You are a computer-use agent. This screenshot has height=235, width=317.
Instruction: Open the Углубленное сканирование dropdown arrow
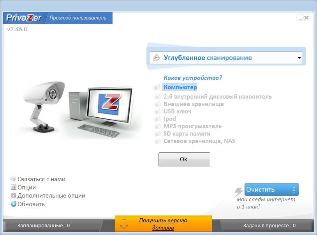pos(299,58)
